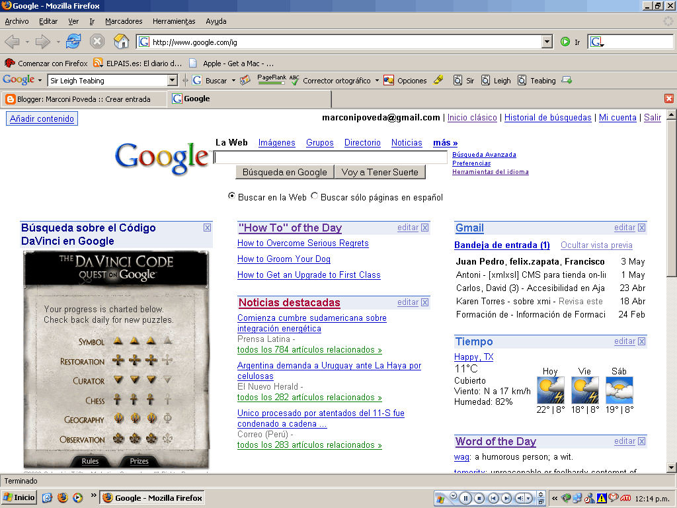Click the Corrector ortográfico spell-check button
677x508 pixels.
[331, 80]
